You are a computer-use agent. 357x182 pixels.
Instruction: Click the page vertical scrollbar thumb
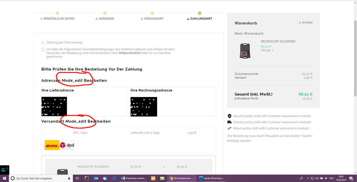(355, 58)
